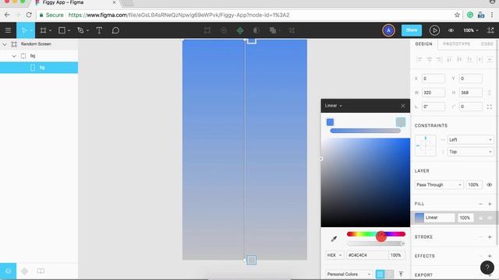Add a new fill with plus icon

coord(490,204)
